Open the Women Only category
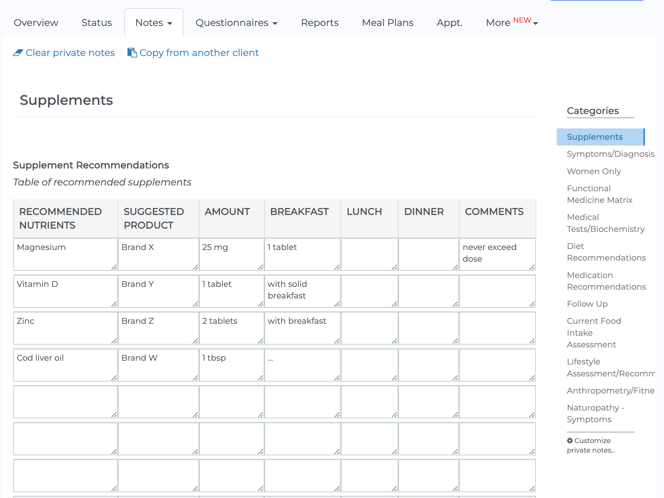 (x=594, y=171)
